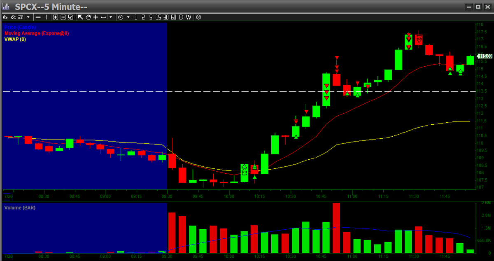Switch to the 30 minute timeframe
Image resolution: width=494 pixels, height=261 pixels.
point(166,17)
